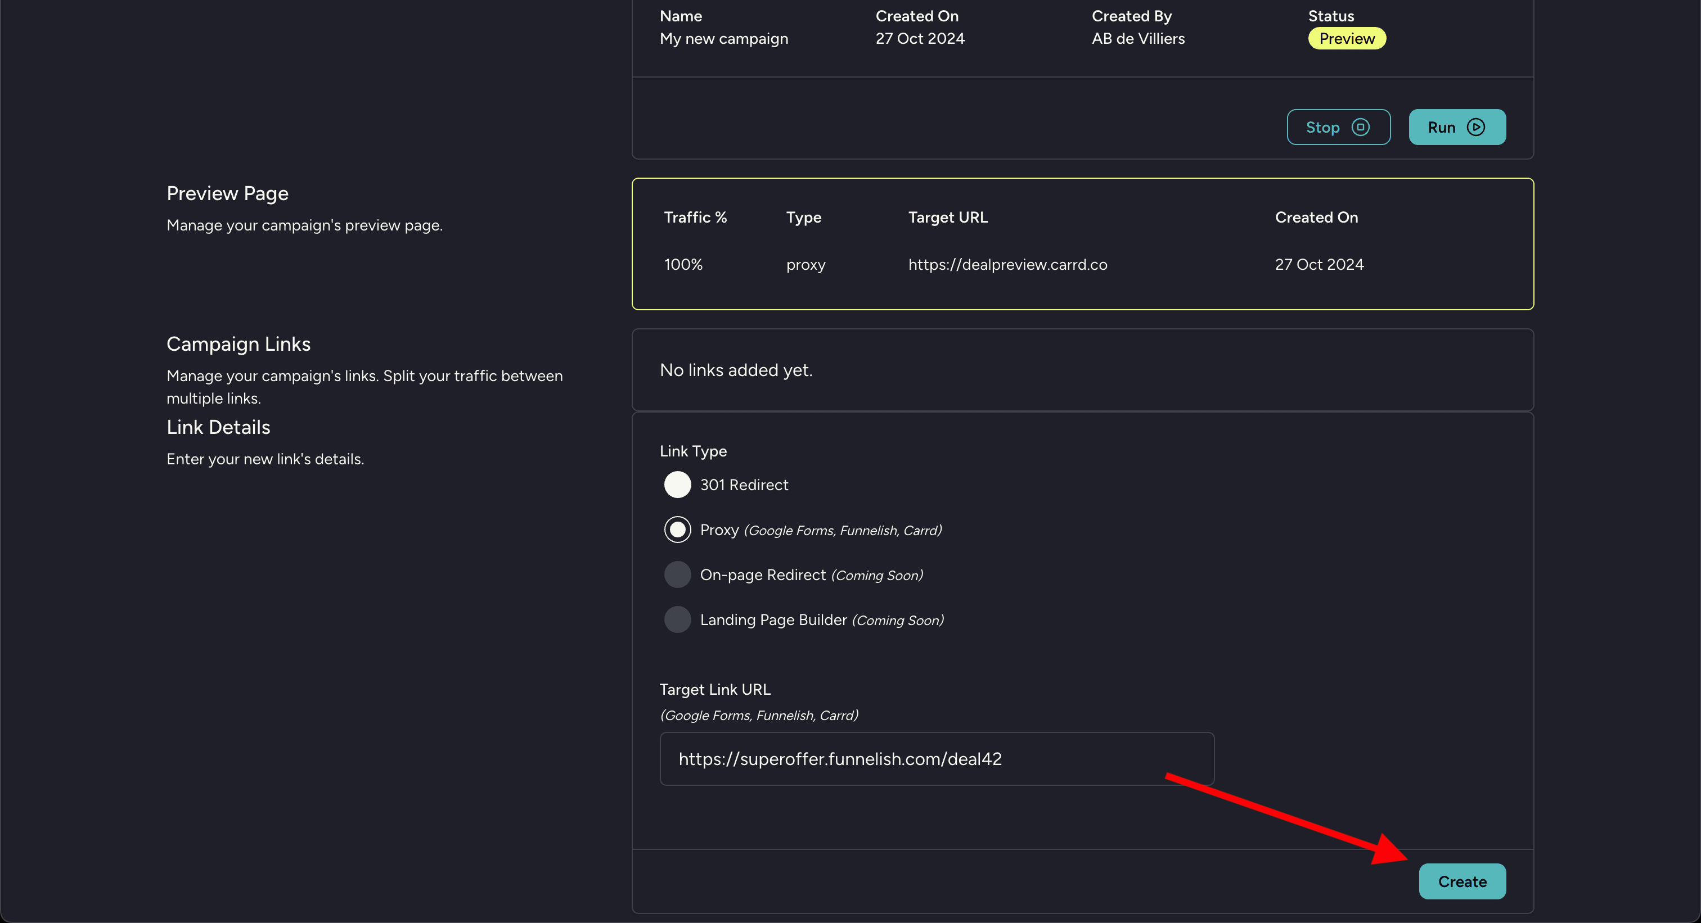Click the Target Link URL input field
This screenshot has width=1701, height=923.
point(935,759)
